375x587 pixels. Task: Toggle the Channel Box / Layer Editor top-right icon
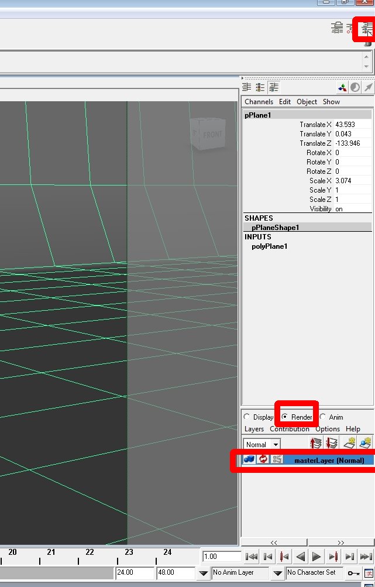pyautogui.click(x=367, y=29)
